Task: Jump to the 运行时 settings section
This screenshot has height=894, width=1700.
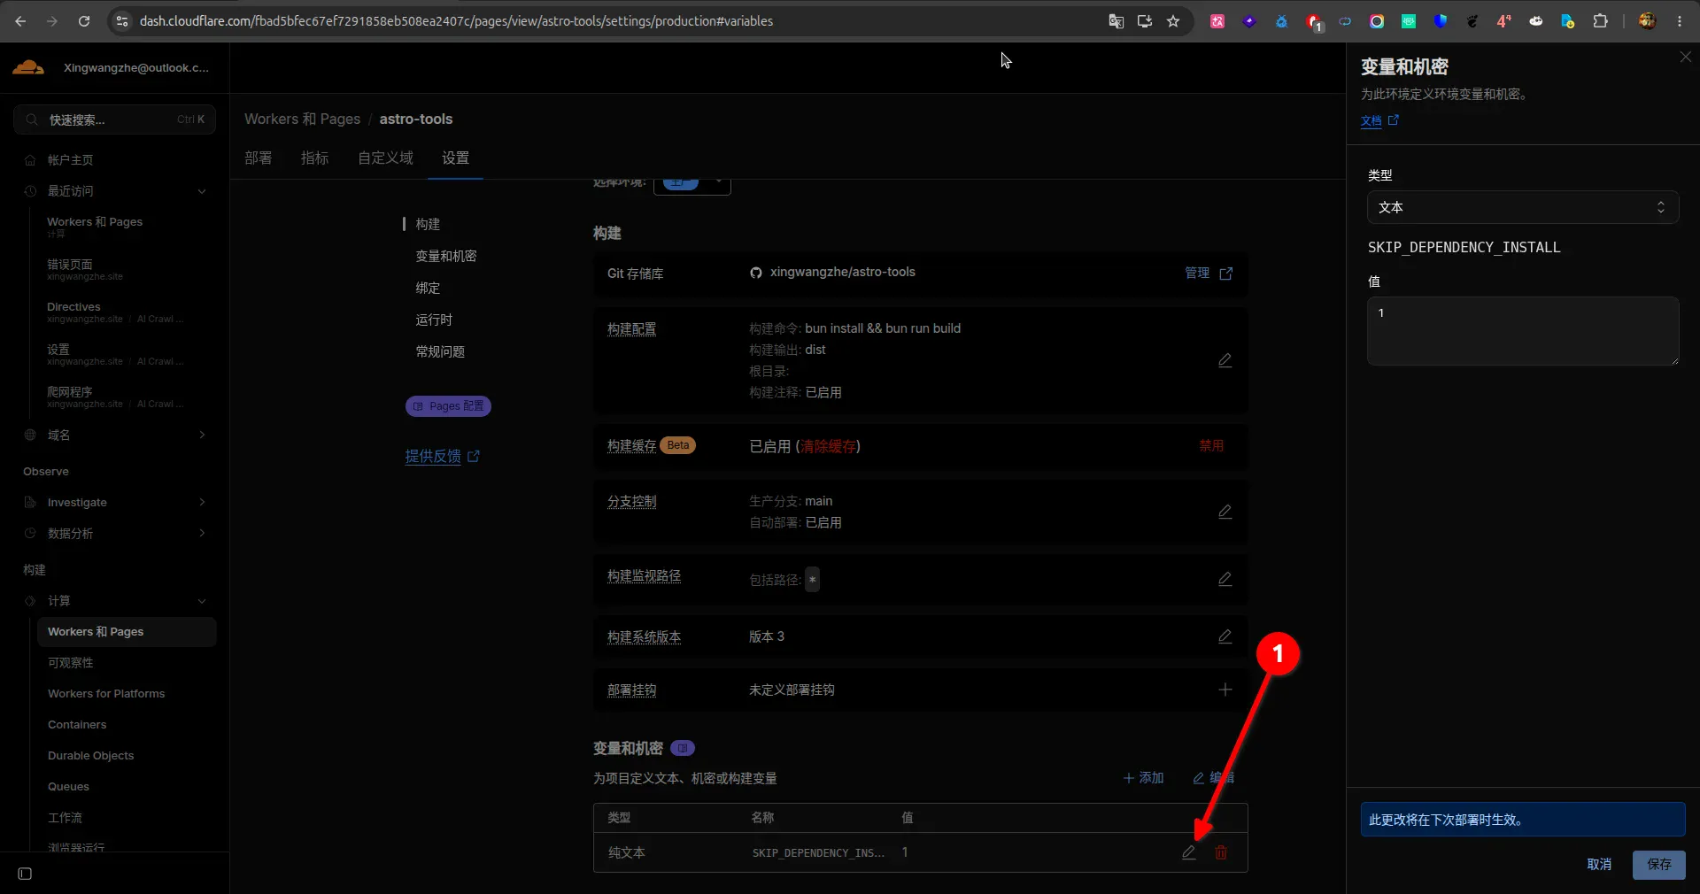Action: [434, 320]
